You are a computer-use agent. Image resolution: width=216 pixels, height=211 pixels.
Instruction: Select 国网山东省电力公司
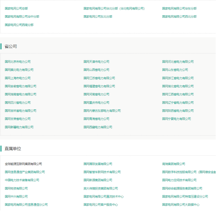tap(175, 70)
